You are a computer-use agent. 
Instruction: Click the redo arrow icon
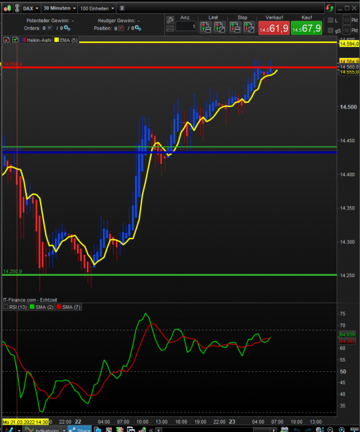[x=308, y=430]
